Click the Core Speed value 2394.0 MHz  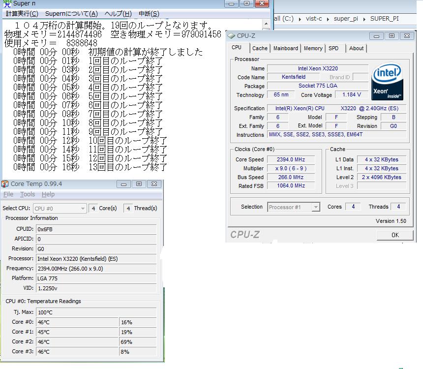(291, 159)
